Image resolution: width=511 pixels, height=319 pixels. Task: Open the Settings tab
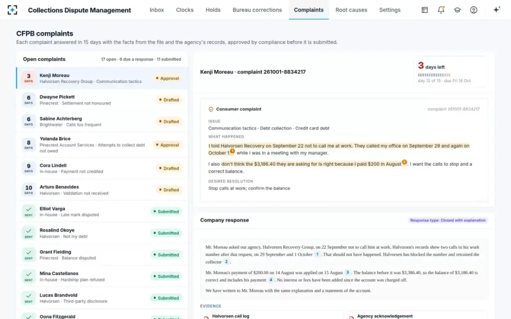click(x=390, y=10)
